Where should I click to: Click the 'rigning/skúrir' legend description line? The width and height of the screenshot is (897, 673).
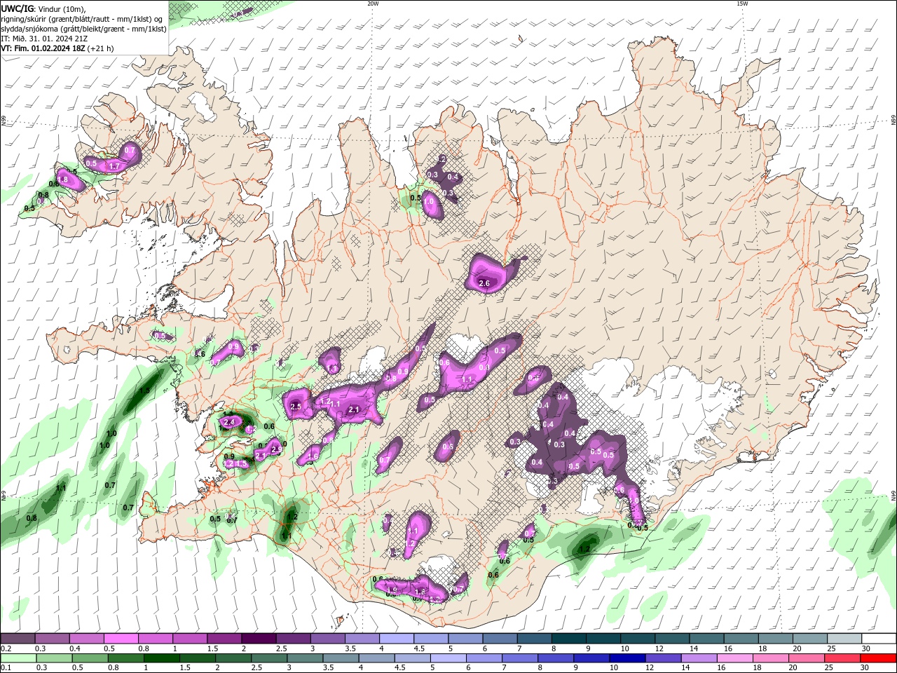click(81, 19)
